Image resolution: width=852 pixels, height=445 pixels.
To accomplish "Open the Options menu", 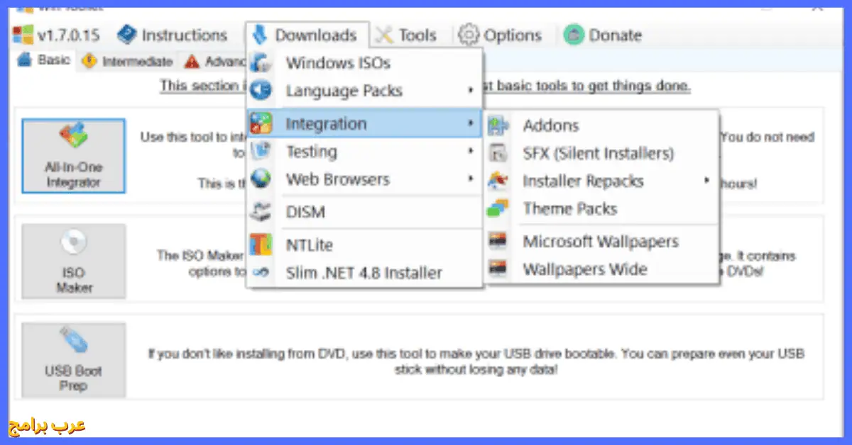I will (500, 35).
